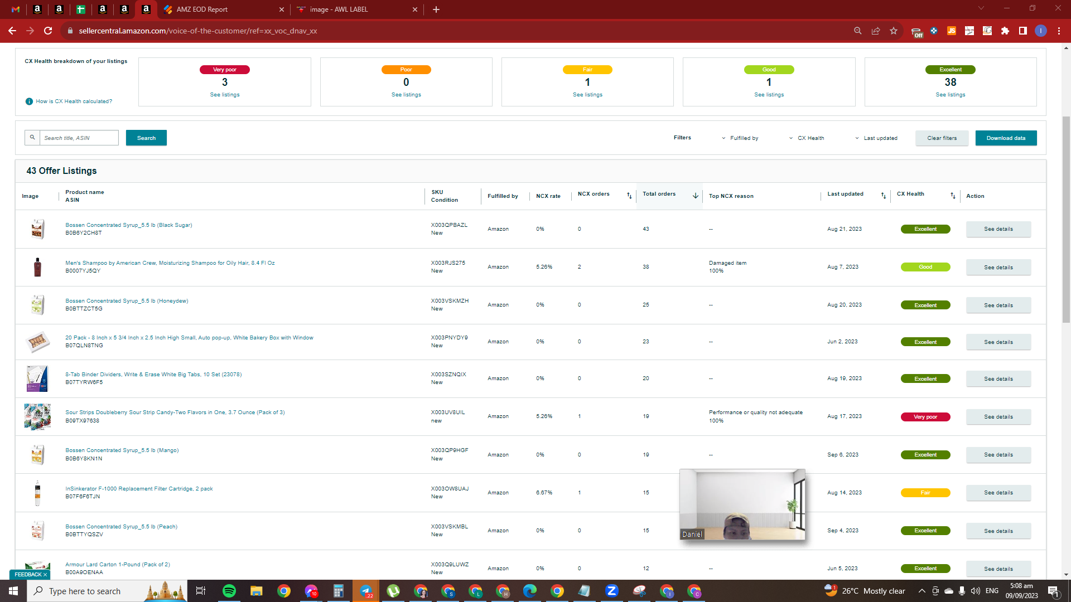Click Download data
The width and height of the screenshot is (1071, 602).
(1006, 138)
